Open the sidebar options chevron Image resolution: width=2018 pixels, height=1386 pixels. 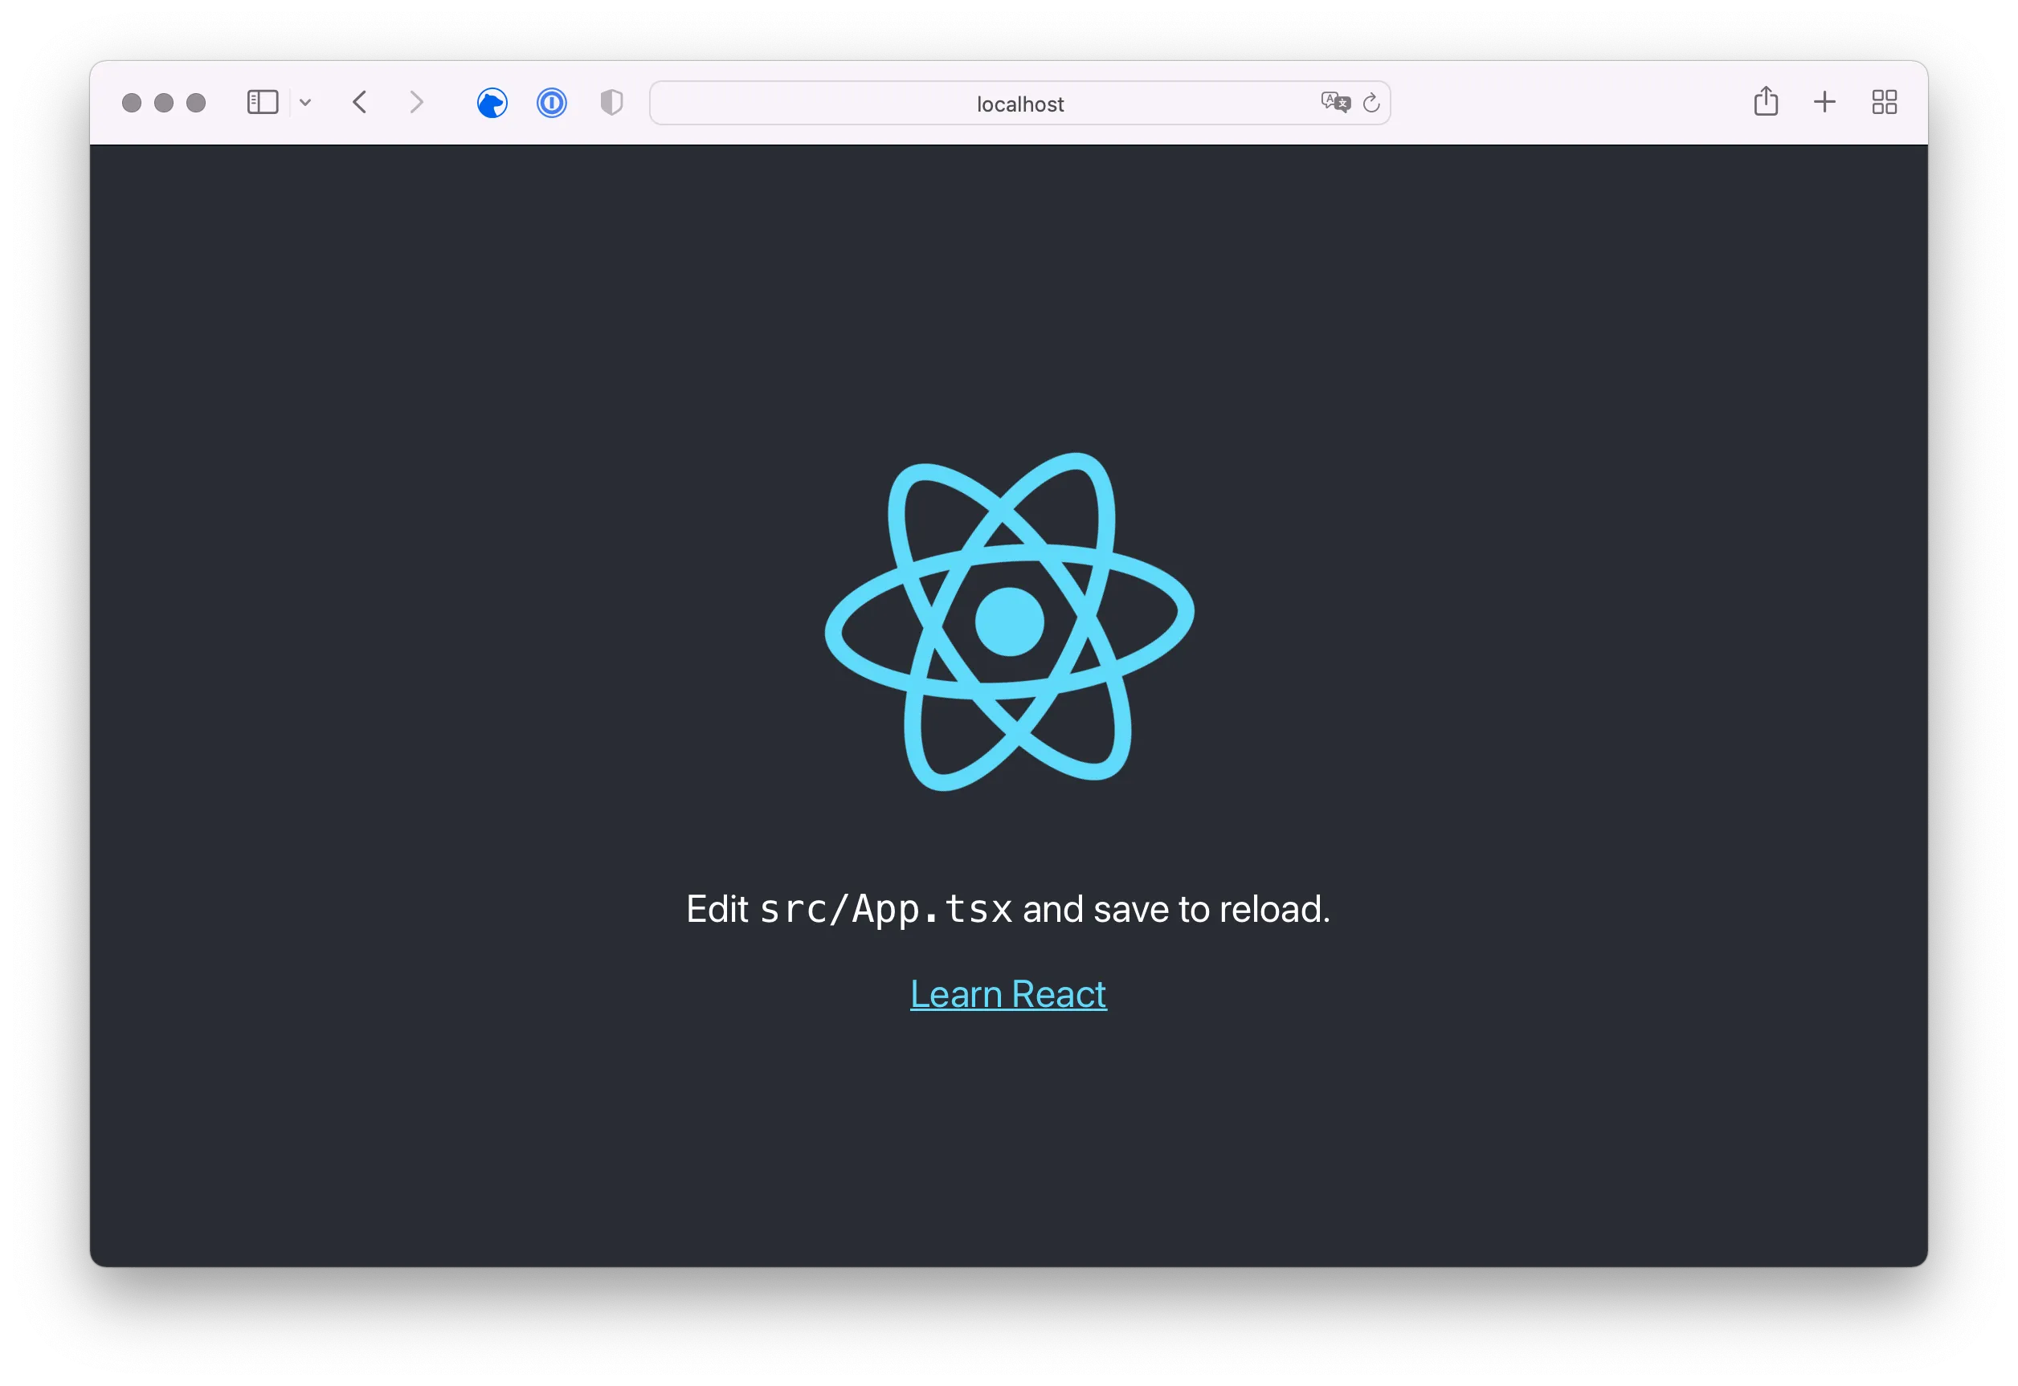(305, 103)
